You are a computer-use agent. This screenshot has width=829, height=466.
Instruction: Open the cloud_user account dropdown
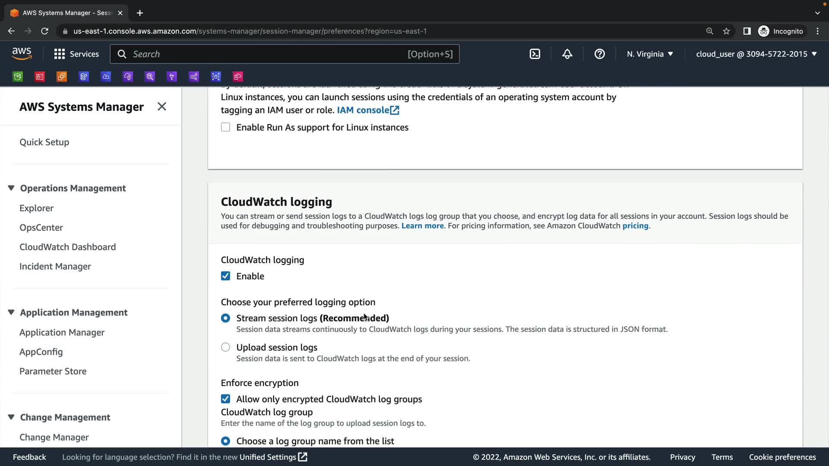click(x=756, y=54)
